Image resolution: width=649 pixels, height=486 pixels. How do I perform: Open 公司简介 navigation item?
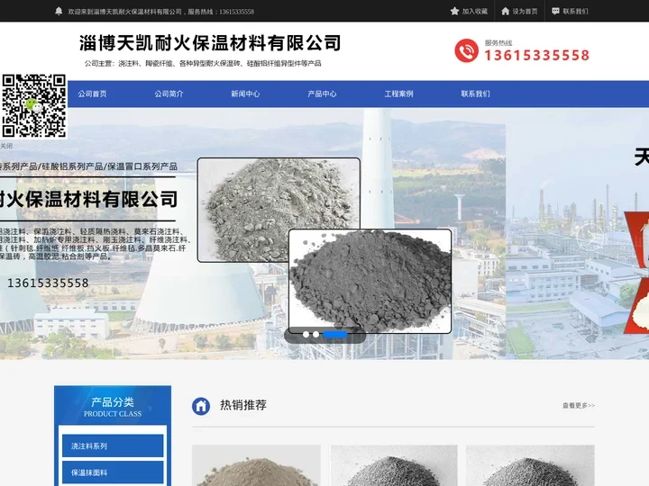click(x=169, y=94)
